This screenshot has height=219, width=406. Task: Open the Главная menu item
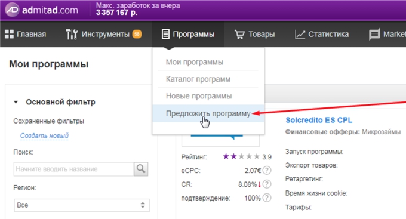25,34
